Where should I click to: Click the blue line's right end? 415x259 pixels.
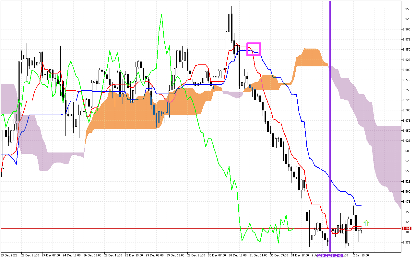pos(361,205)
